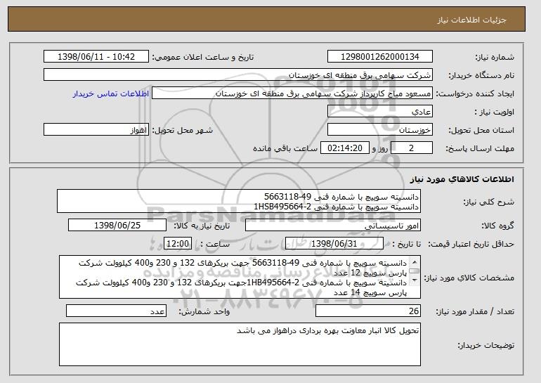Click the ساعت field showing 12:00

tap(176, 243)
